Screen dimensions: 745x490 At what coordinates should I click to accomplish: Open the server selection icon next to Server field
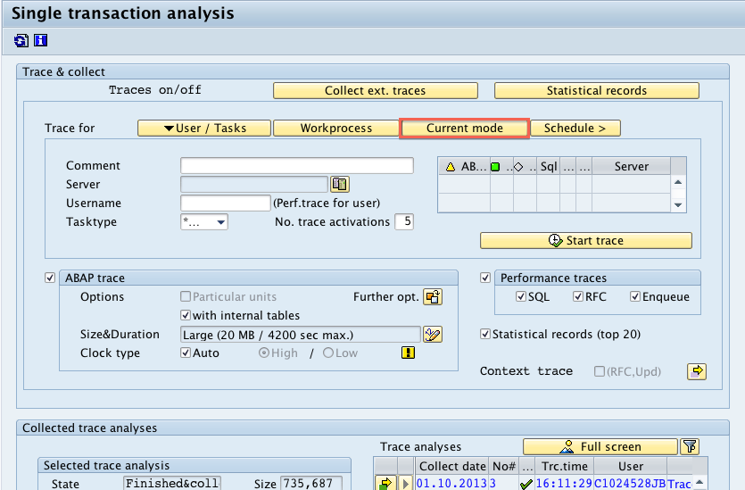340,184
